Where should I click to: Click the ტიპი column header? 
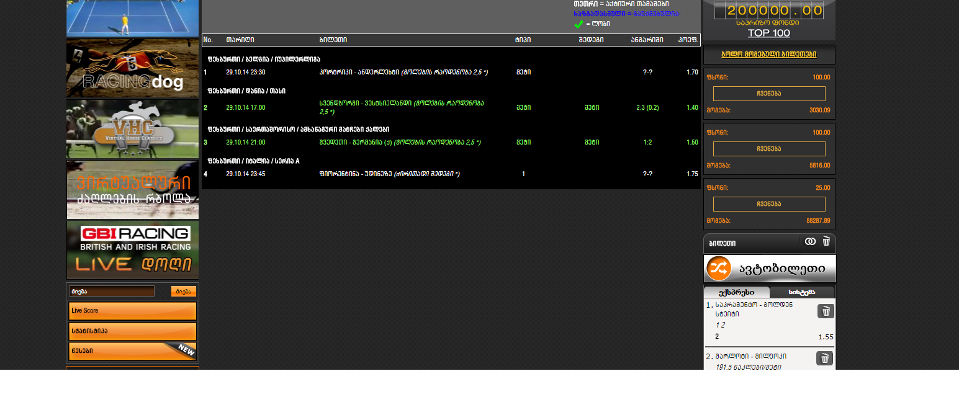pos(523,40)
